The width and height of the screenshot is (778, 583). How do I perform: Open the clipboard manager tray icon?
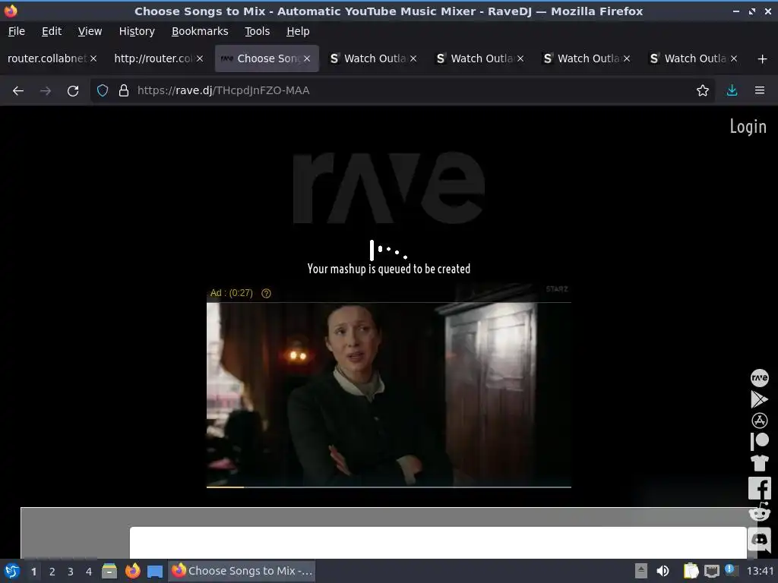click(691, 571)
